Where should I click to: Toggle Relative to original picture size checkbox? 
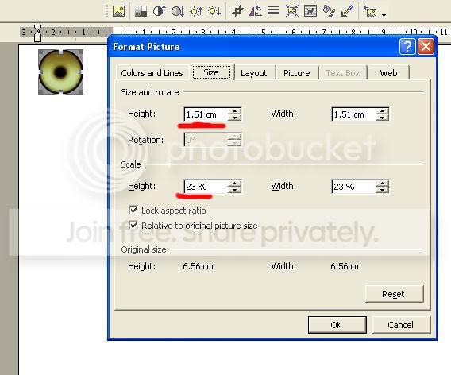(x=133, y=226)
